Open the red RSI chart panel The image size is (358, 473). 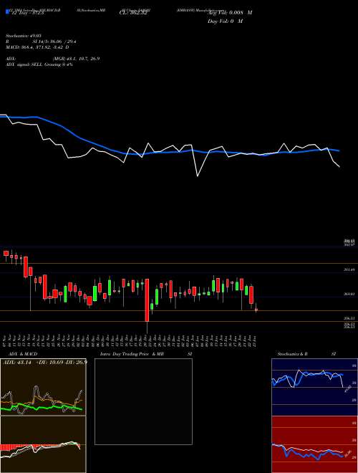(314, 444)
